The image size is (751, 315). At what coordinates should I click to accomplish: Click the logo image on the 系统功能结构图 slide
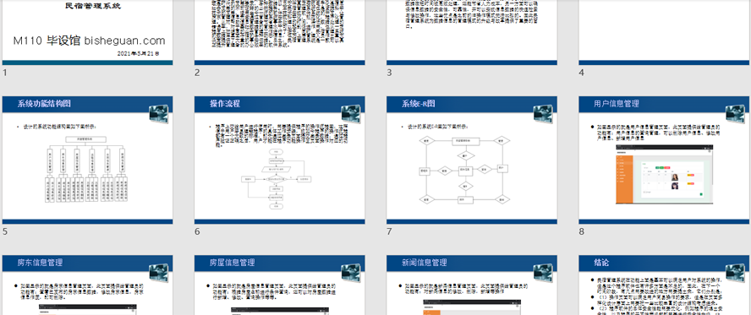tap(158, 114)
